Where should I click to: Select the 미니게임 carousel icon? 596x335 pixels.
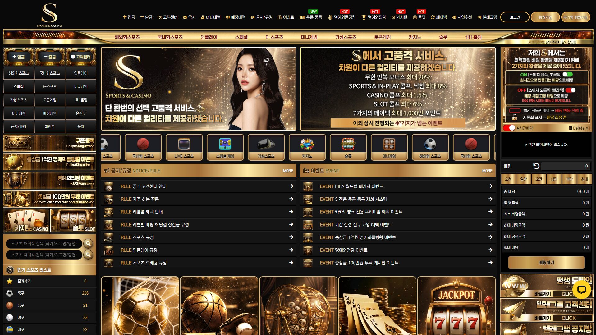click(389, 147)
